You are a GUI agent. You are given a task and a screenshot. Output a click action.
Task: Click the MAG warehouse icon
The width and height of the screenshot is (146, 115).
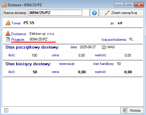pos(104,47)
